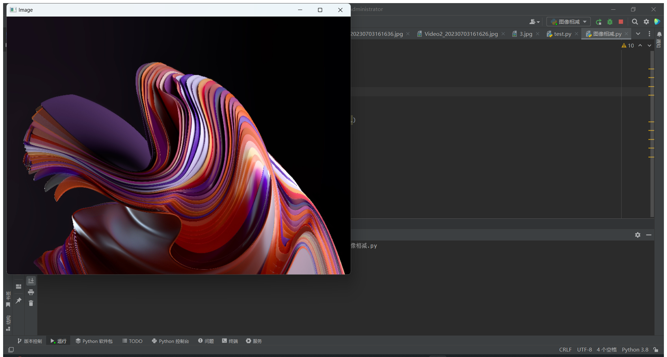Clear Run output with trash icon
Viewport: 667px width, 357px height.
[31, 303]
